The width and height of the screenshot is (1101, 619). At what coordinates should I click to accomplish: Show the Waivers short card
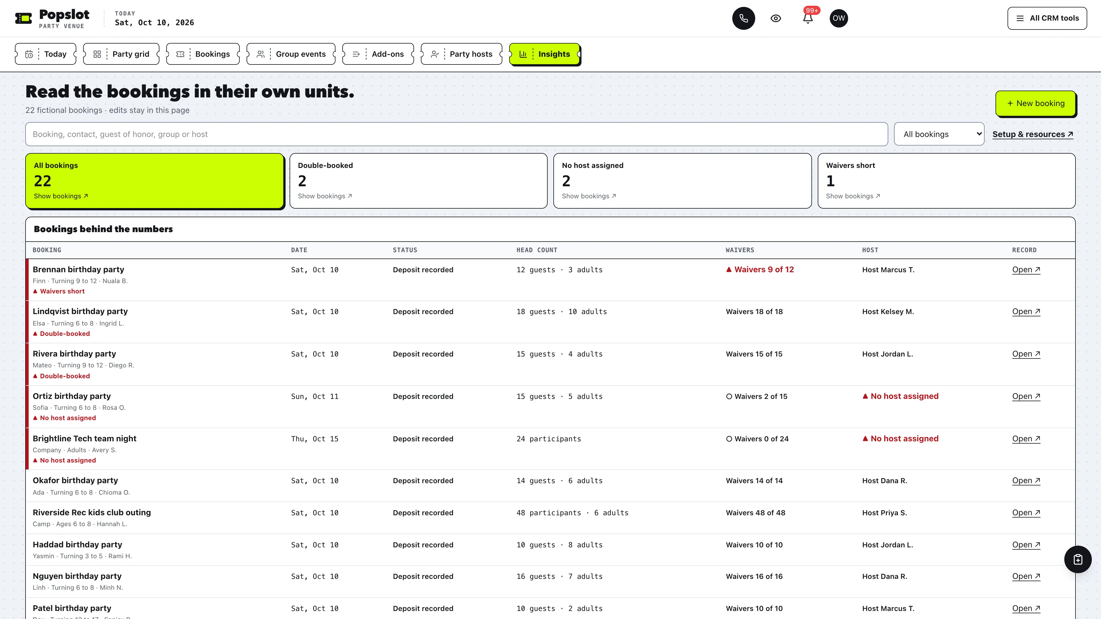(x=946, y=181)
